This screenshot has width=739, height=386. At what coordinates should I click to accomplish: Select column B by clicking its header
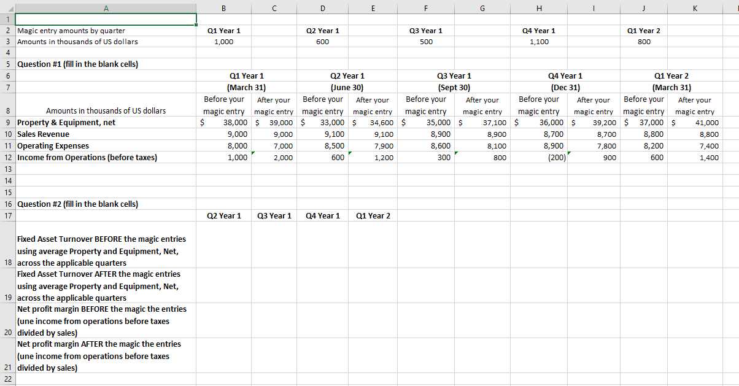[x=223, y=7]
